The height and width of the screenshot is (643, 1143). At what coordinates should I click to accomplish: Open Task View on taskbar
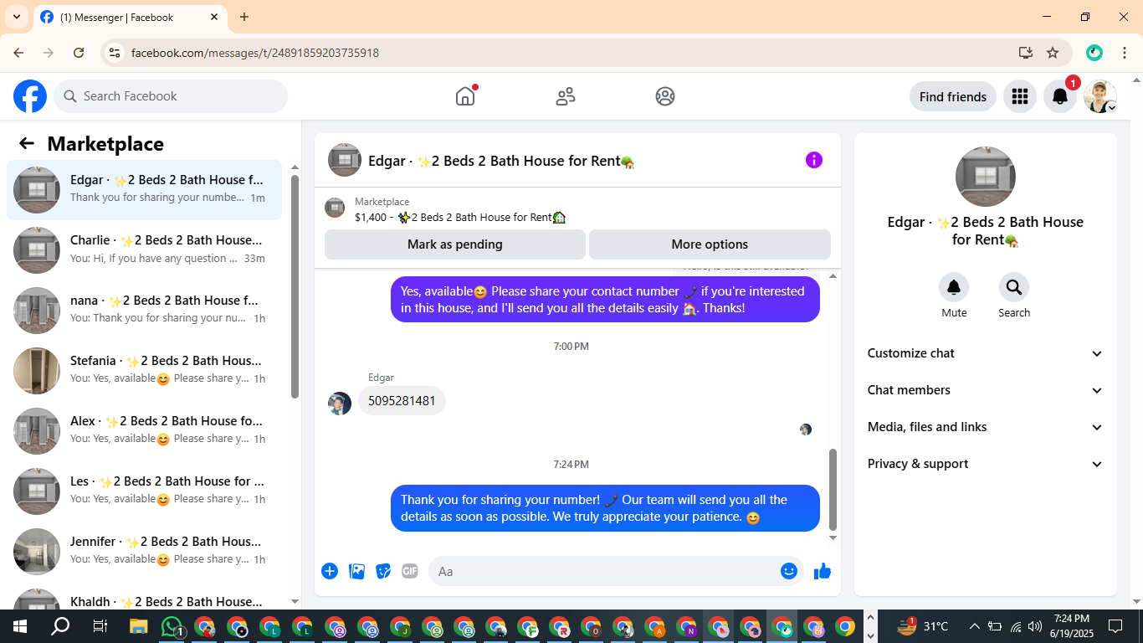100,626
